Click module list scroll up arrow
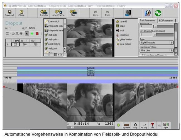The height and width of the screenshot is (140, 181). pos(65,48)
